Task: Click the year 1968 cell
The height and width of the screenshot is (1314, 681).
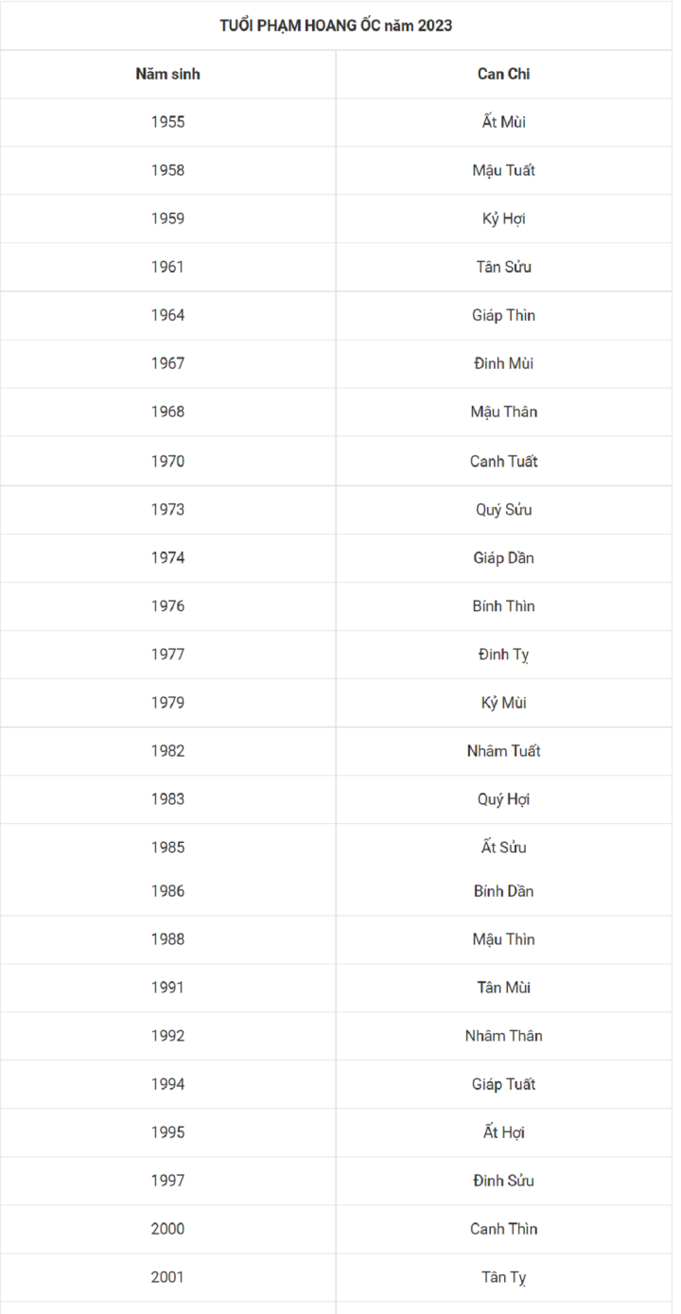Action: click(x=167, y=412)
